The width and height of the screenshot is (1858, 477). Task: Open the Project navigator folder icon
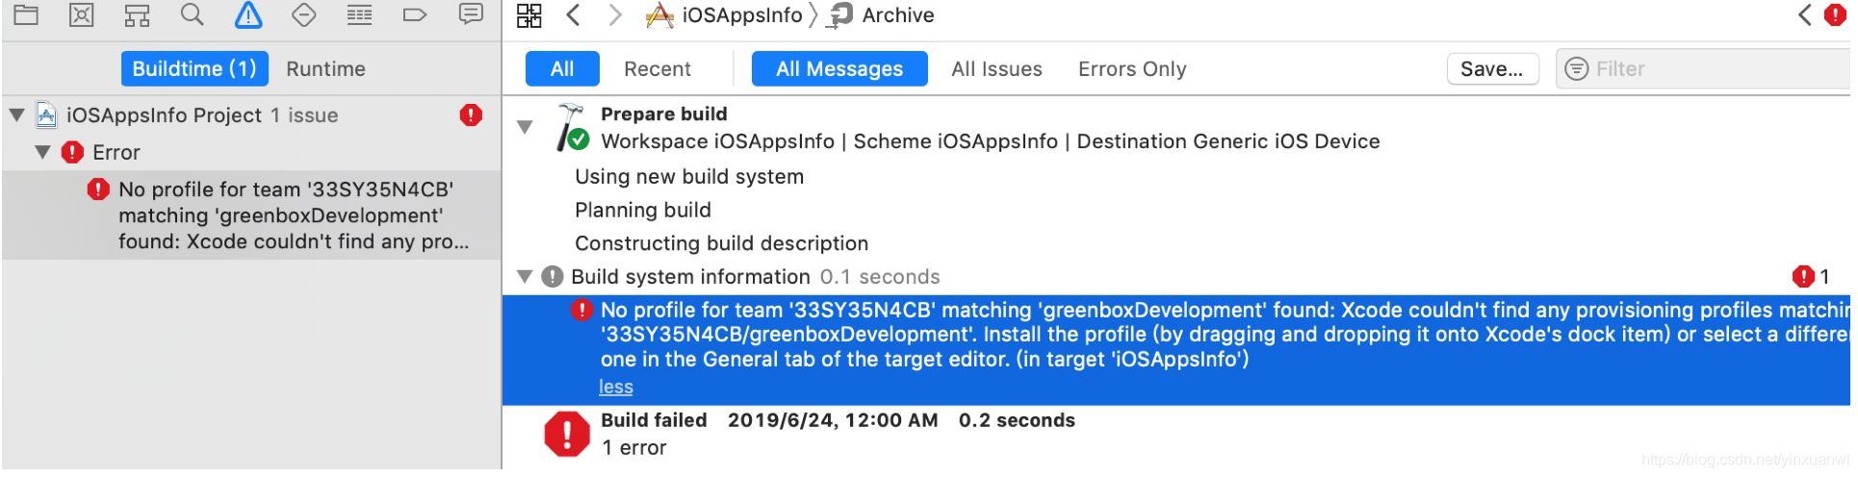click(26, 14)
